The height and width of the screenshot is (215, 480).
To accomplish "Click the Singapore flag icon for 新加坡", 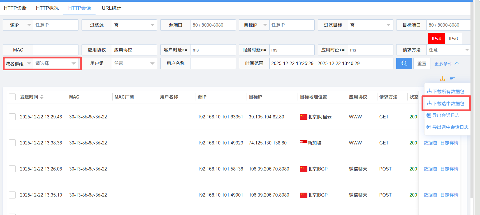I will (x=303, y=142).
